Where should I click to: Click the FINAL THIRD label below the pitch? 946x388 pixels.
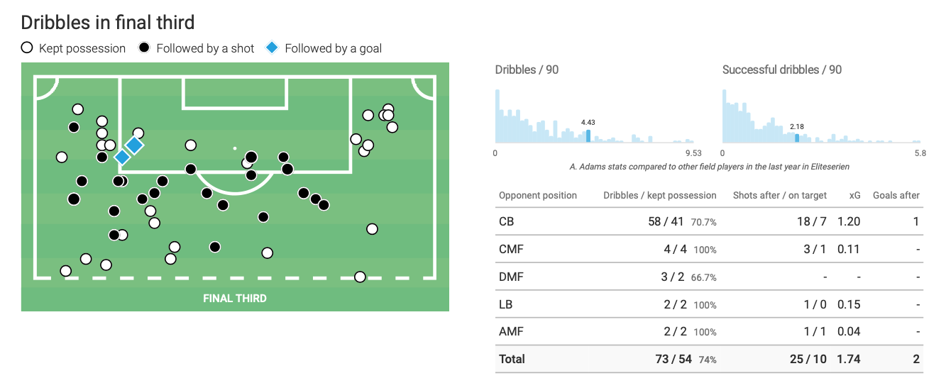[235, 298]
